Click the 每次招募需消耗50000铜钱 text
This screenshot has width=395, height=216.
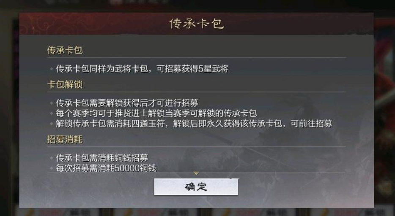click(x=106, y=168)
